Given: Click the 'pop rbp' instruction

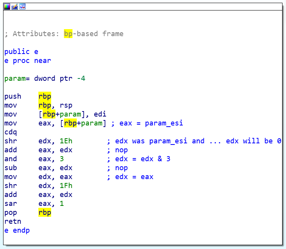Looking at the screenshot, I should (28, 212).
